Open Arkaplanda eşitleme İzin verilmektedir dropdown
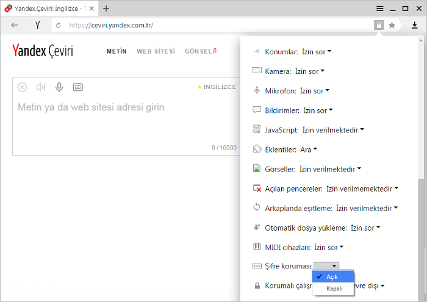Viewport: 427px width, 302px height. coord(367,208)
